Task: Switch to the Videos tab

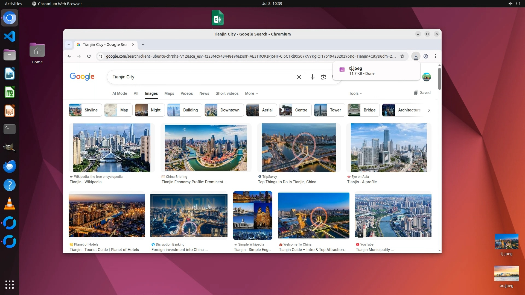Action: coord(186,93)
